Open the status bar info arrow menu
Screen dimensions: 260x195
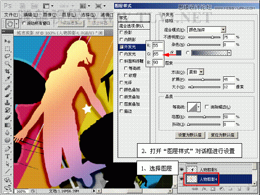tap(94, 191)
